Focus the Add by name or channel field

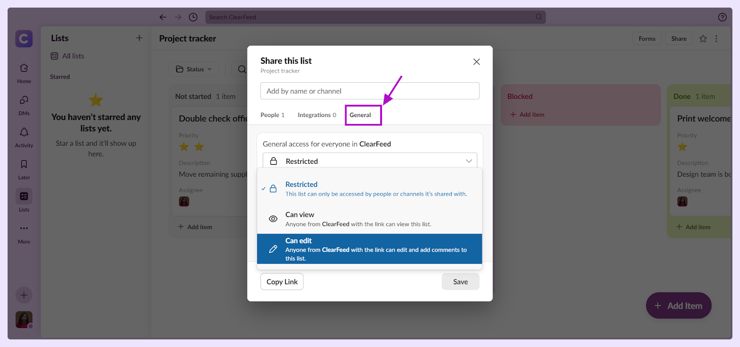(370, 91)
